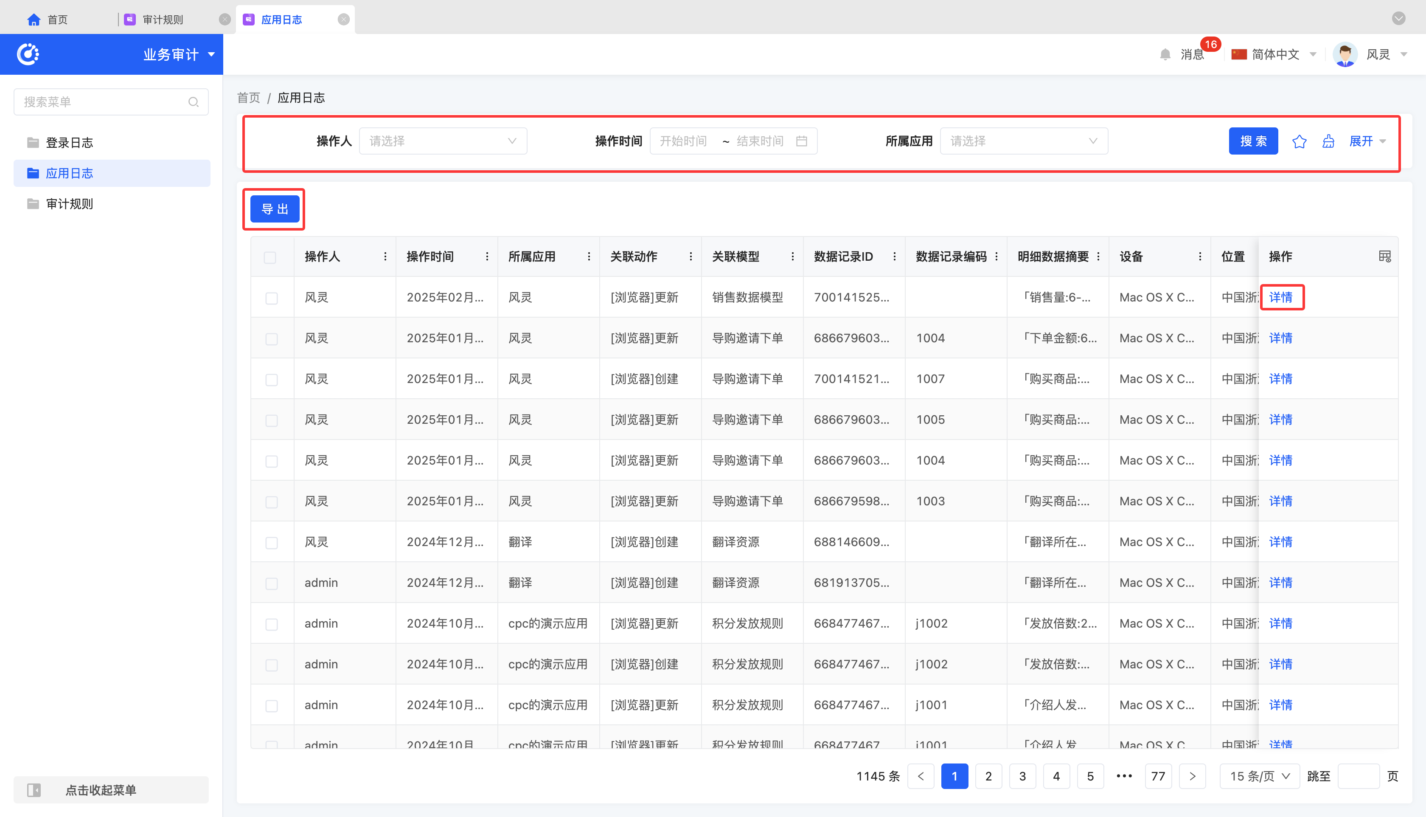The height and width of the screenshot is (817, 1426).
Task: Toggle the select-all header checkbox
Action: pos(270,257)
